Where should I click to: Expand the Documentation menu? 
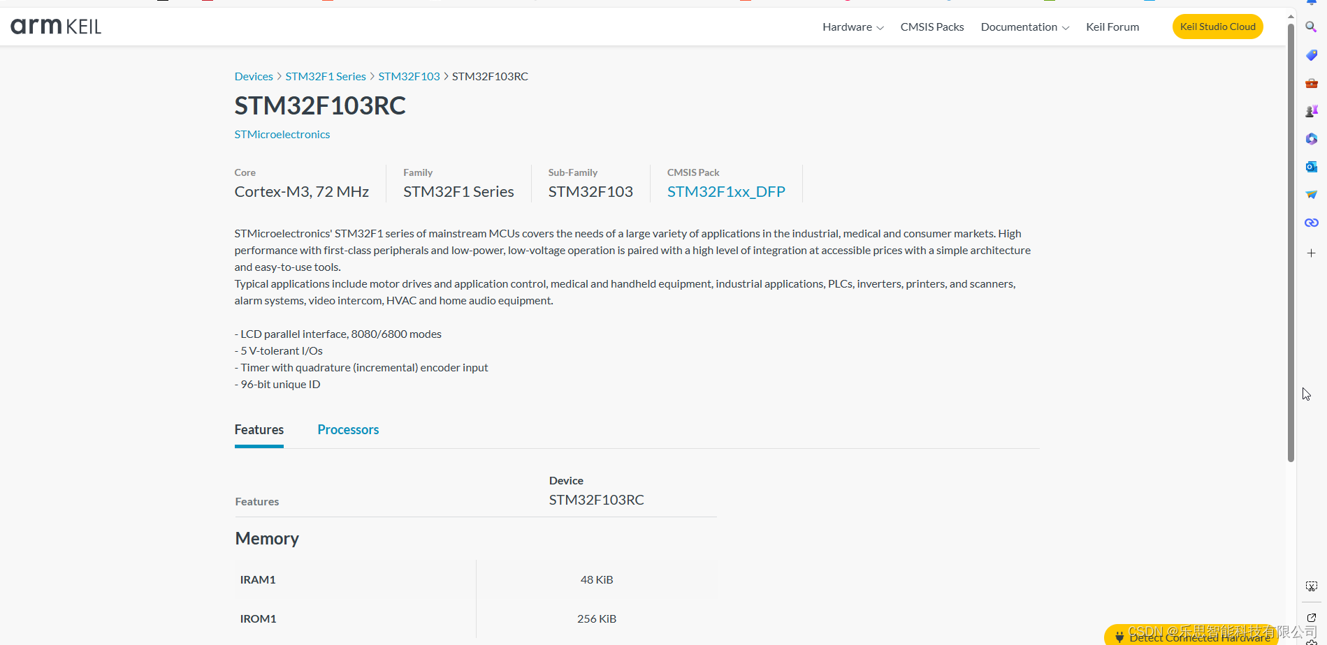[x=1024, y=27]
